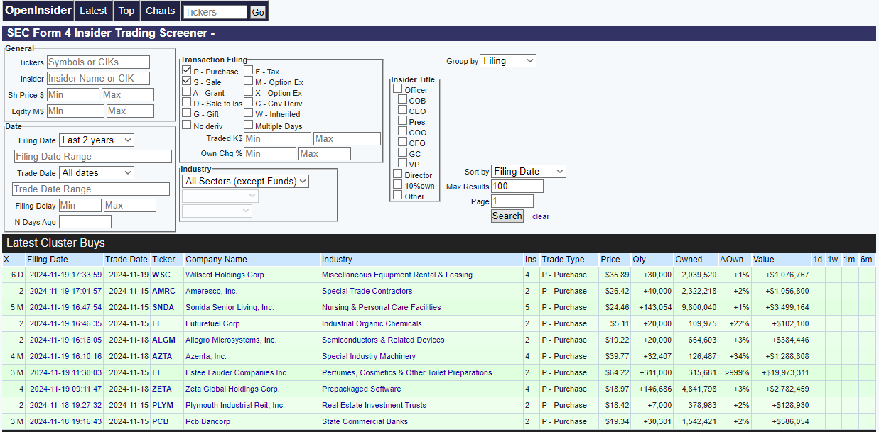
Task: Click the Filing Date Range field
Action: [x=93, y=156]
